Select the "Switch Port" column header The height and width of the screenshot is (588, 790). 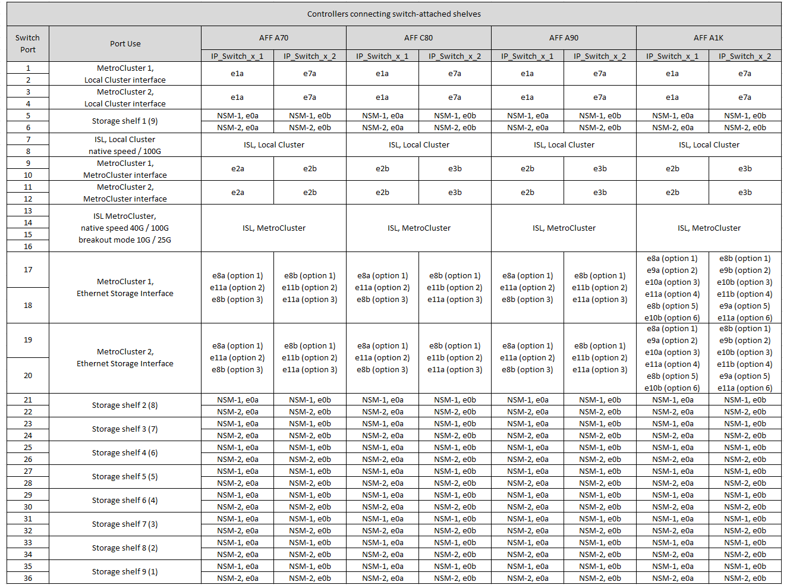[28, 43]
